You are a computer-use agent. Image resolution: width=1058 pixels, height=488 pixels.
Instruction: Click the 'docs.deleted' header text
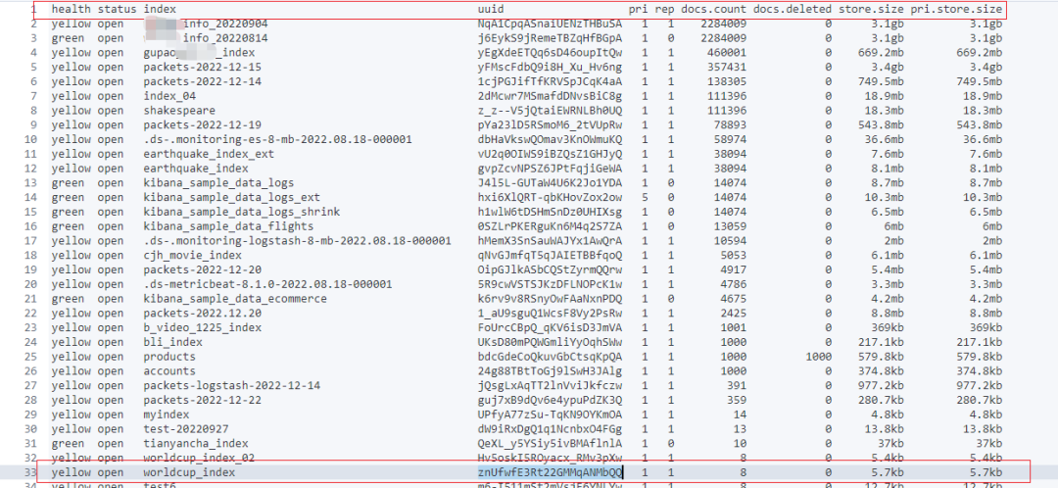pyautogui.click(x=793, y=10)
